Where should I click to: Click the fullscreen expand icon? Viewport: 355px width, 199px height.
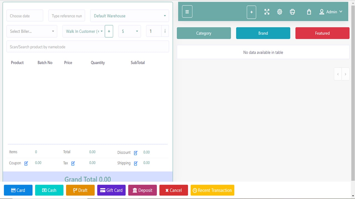click(x=267, y=12)
